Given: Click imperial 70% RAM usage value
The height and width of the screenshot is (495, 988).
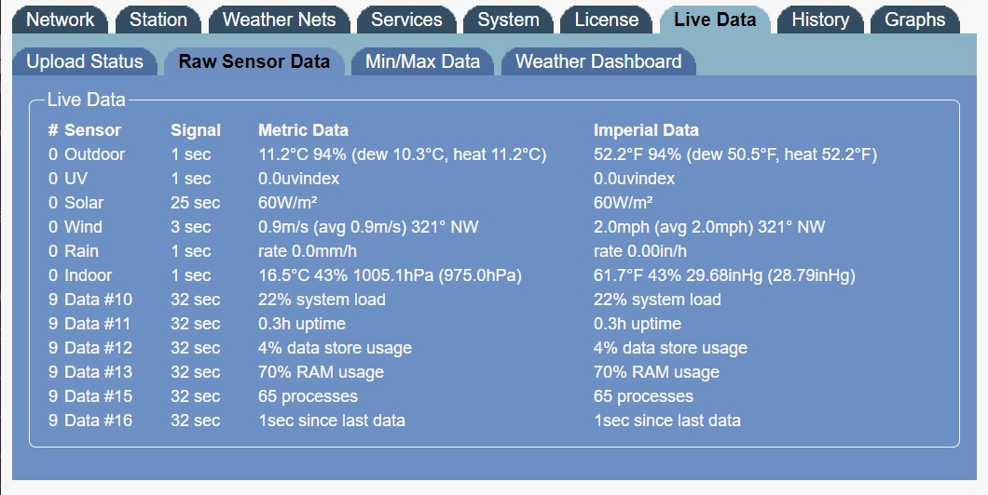Looking at the screenshot, I should coord(656,372).
